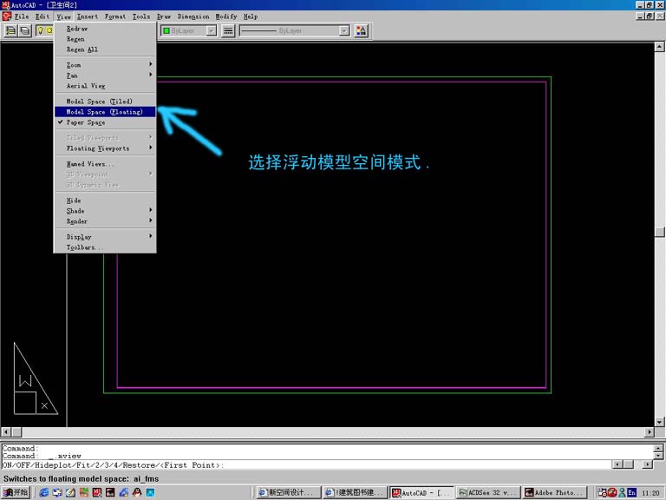Toggle the checked Paper Space entry
The height and width of the screenshot is (500, 666).
click(x=105, y=122)
